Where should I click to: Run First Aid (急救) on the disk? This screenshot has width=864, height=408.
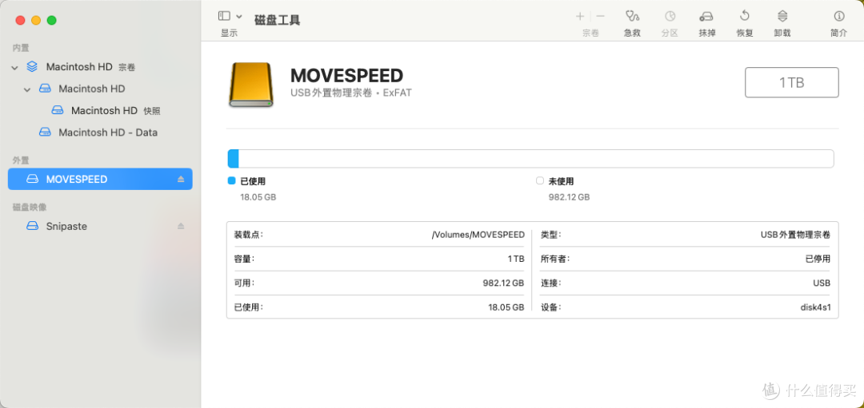632,16
